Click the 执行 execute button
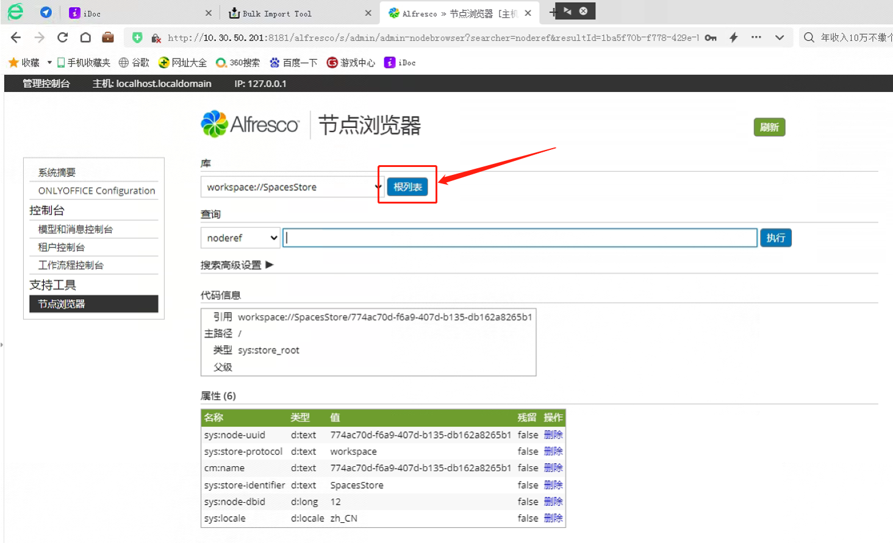Screen dimensions: 893x543 click(x=775, y=238)
